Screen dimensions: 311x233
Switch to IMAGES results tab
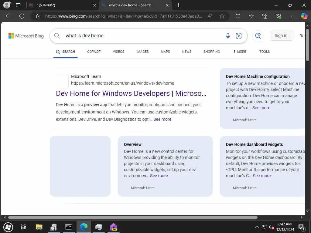coord(142,52)
